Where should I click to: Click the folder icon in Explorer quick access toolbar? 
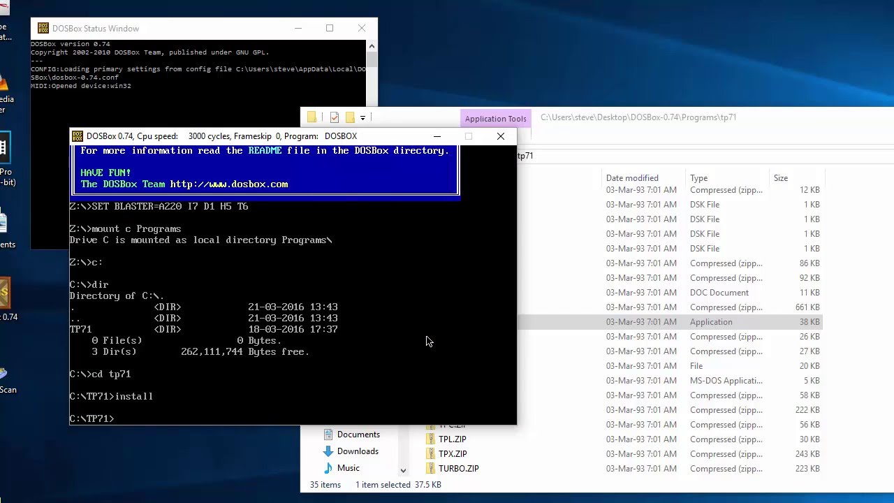[312, 117]
